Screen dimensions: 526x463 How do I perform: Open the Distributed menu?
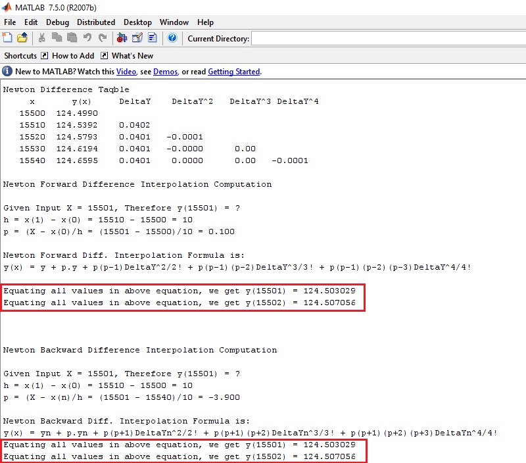click(96, 22)
